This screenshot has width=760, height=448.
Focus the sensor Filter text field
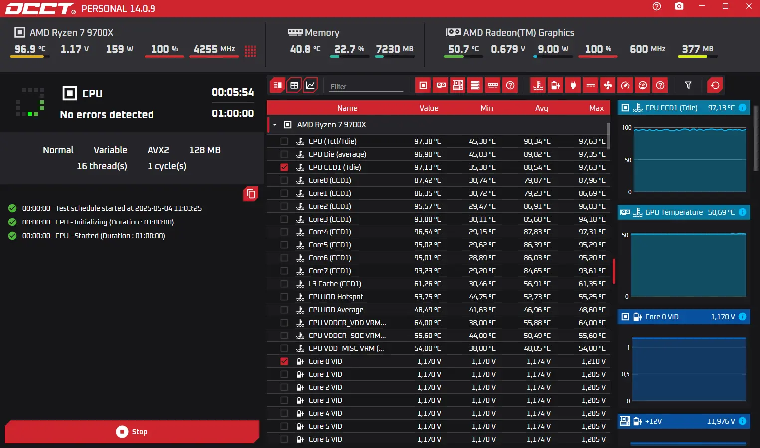(366, 86)
